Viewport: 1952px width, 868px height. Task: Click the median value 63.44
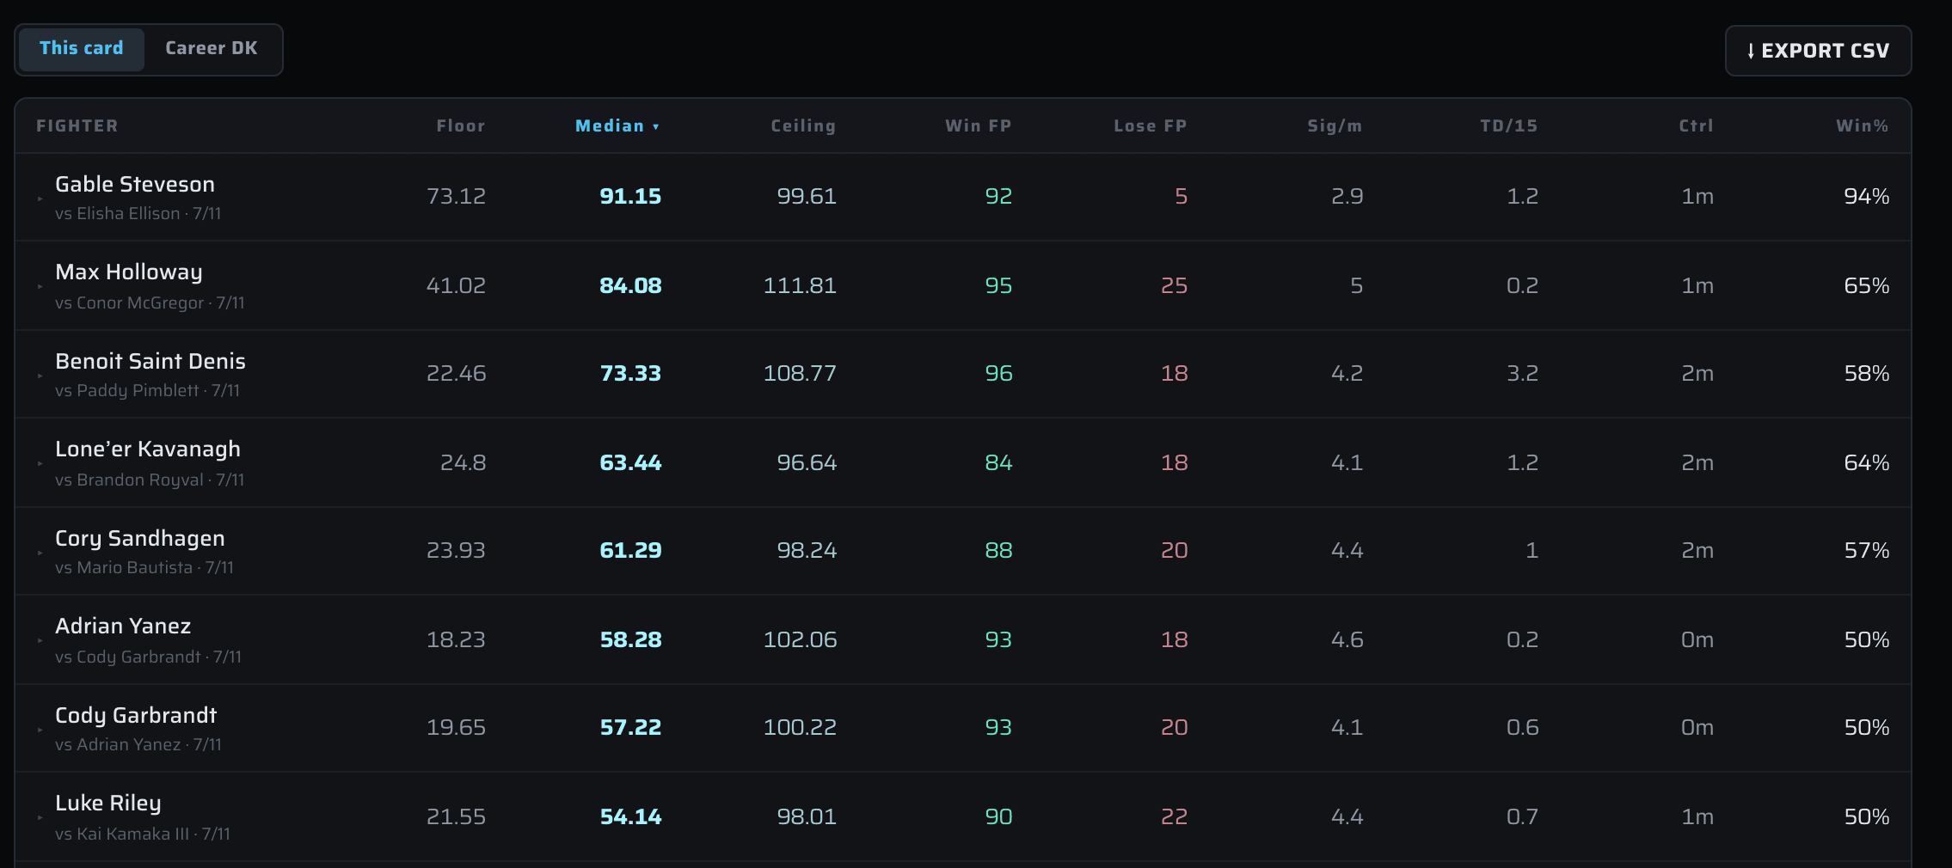coord(630,462)
